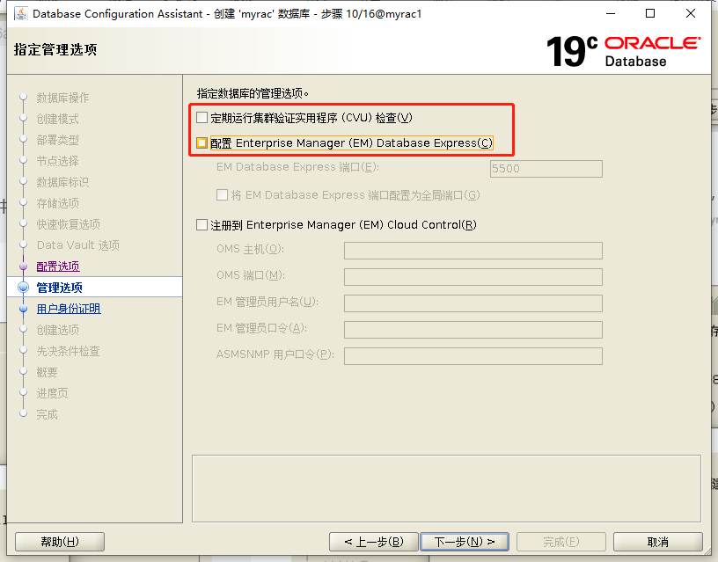Minimize the Database Configuration Assistant window
The image size is (718, 562).
(x=611, y=14)
